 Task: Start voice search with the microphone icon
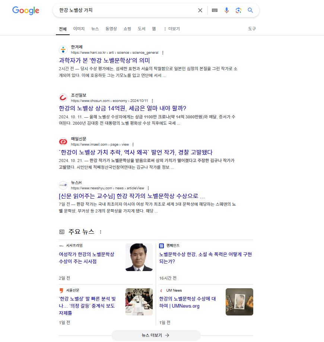tap(227, 10)
